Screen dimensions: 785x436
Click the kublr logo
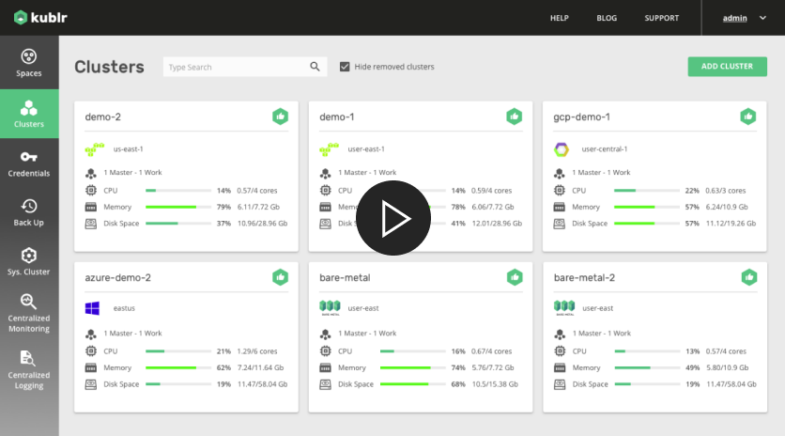point(40,18)
